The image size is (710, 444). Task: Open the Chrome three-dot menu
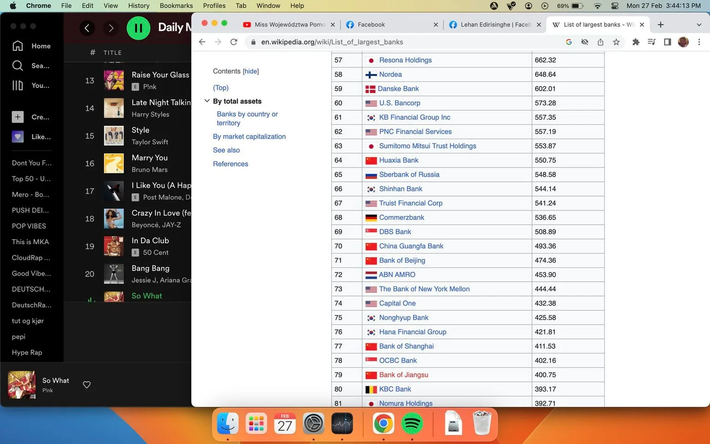point(699,42)
